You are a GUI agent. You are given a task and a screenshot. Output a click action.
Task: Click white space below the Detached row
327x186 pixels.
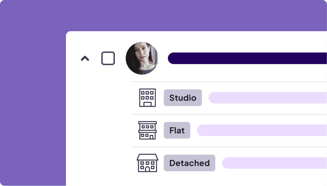222,179
